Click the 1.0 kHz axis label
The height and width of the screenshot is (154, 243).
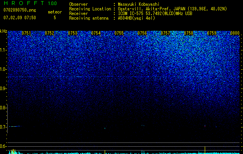point(3,69)
